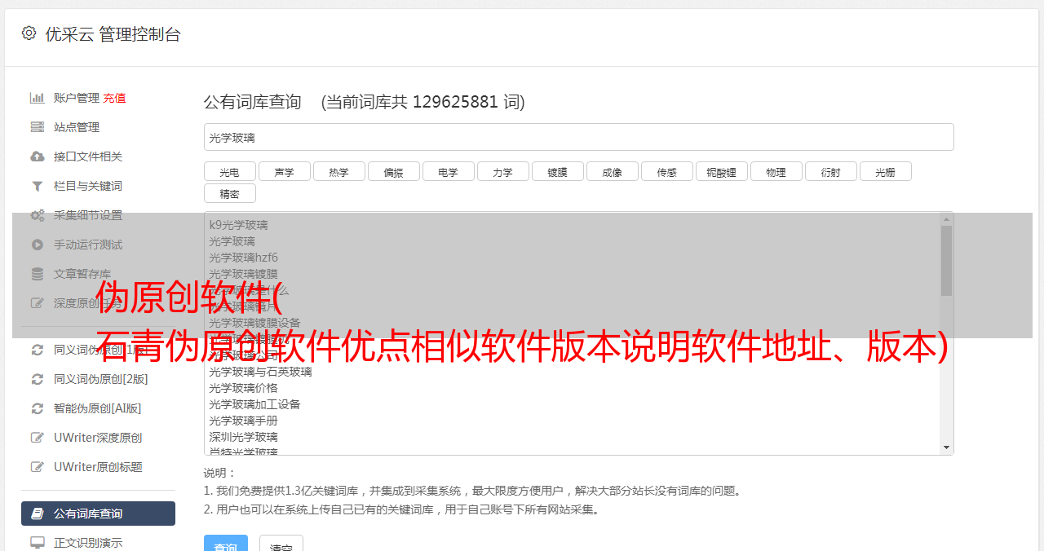Viewport: 1044px width, 551px height.
Task: Click the results list scrollbar down arrow
Action: click(946, 447)
